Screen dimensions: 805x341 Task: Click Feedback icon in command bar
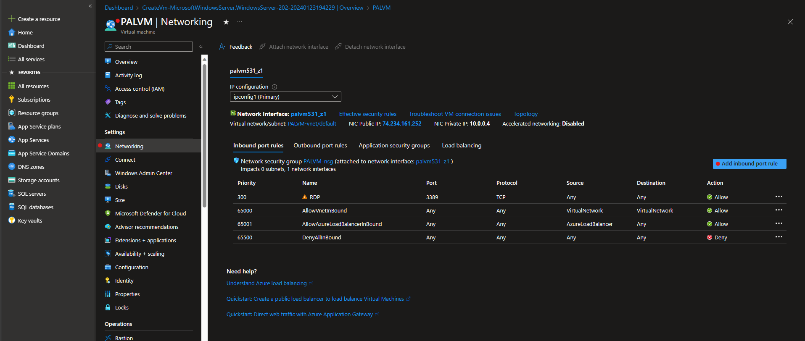coord(223,47)
